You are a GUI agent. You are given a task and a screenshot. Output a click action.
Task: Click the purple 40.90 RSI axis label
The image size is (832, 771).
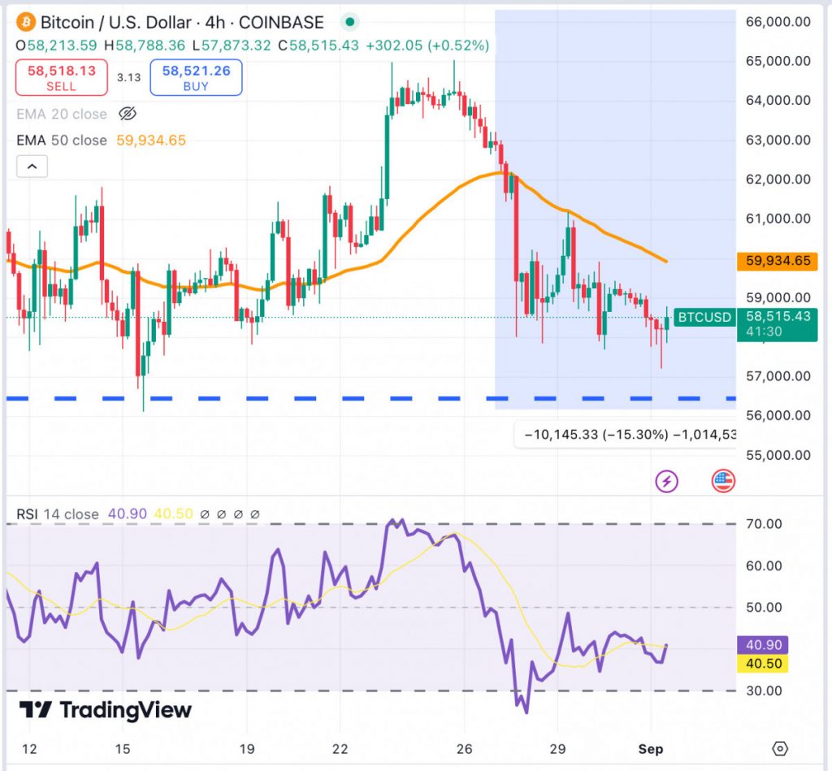click(x=763, y=645)
